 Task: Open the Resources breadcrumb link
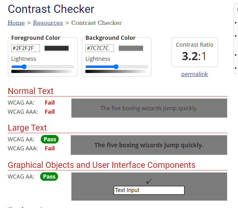tap(48, 23)
